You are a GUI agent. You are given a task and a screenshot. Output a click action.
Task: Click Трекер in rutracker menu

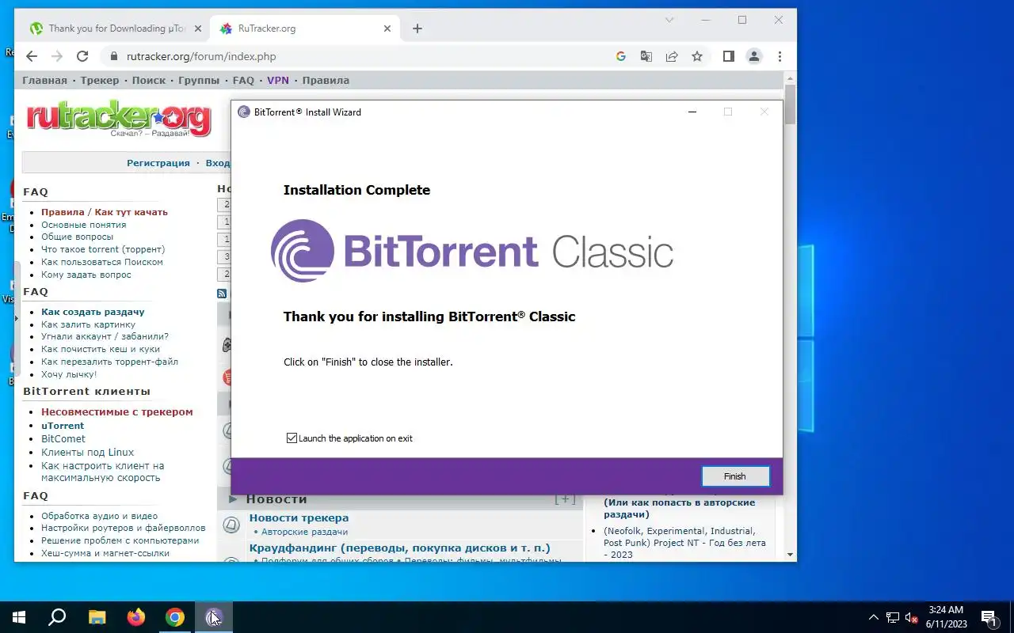click(x=100, y=80)
